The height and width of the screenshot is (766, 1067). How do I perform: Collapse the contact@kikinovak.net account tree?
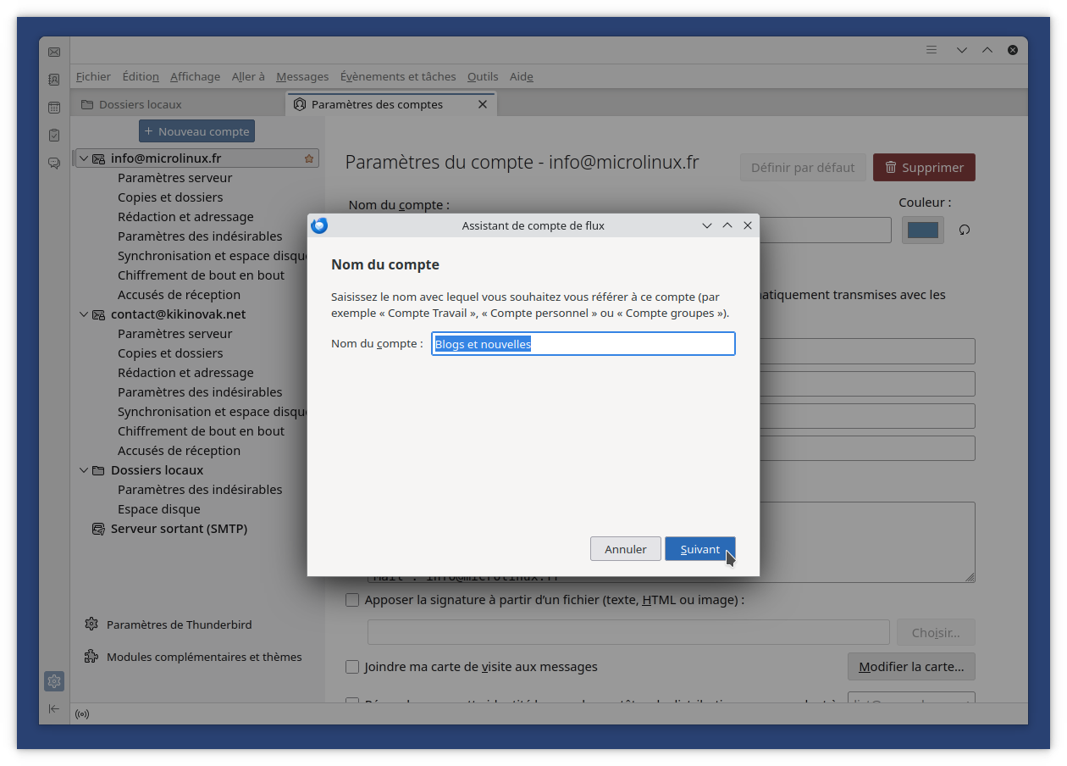coord(84,314)
